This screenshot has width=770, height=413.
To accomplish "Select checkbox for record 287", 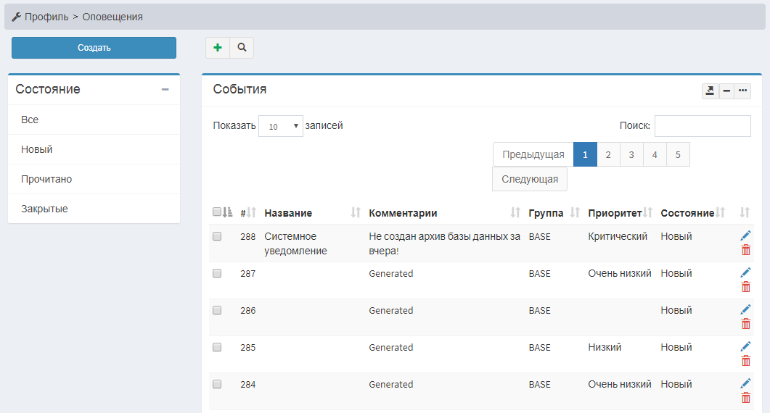I will tap(217, 273).
